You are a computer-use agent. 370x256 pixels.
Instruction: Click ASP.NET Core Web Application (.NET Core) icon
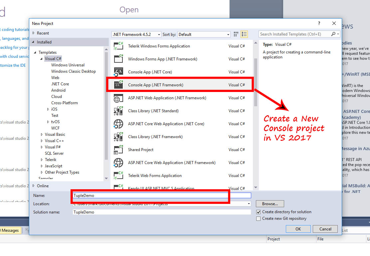(118, 124)
